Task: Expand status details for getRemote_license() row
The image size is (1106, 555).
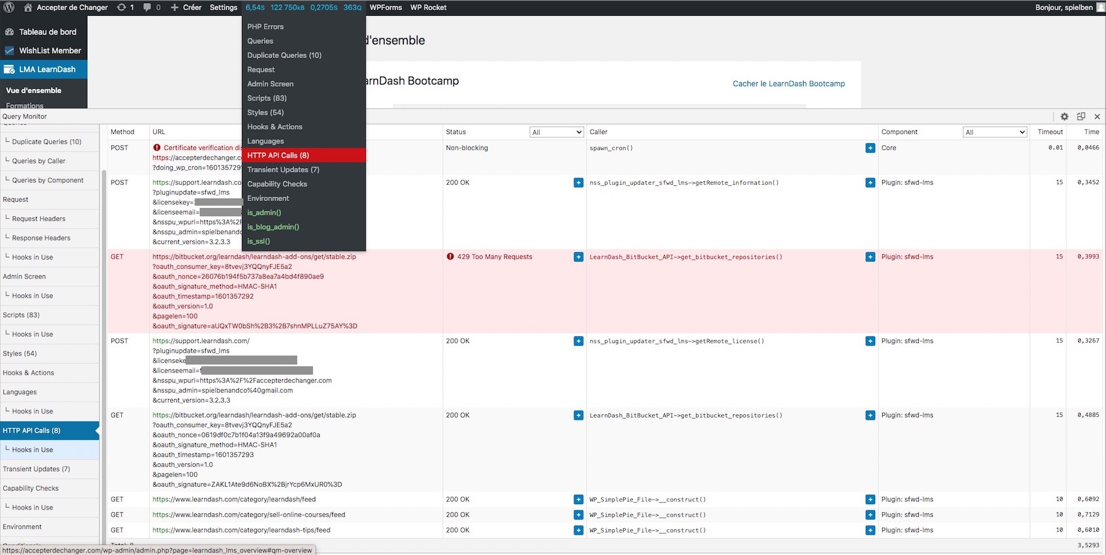Action: tap(578, 341)
